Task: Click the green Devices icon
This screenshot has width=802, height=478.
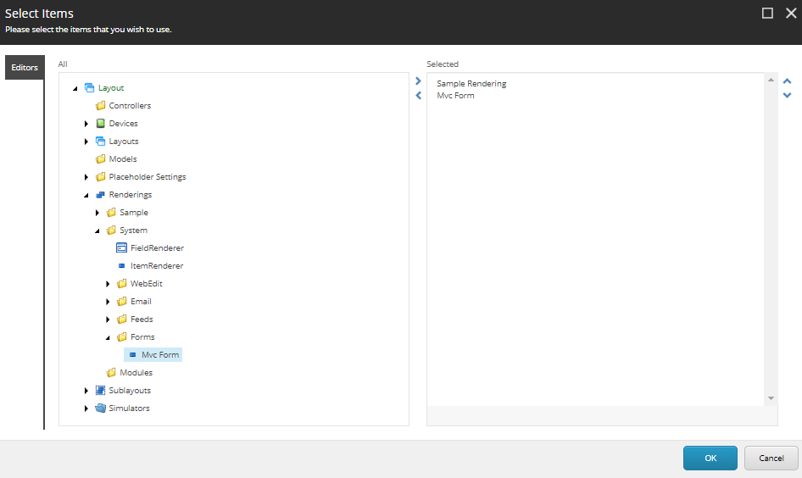Action: tap(100, 123)
